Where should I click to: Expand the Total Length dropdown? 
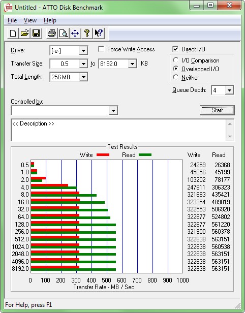pos(83,77)
